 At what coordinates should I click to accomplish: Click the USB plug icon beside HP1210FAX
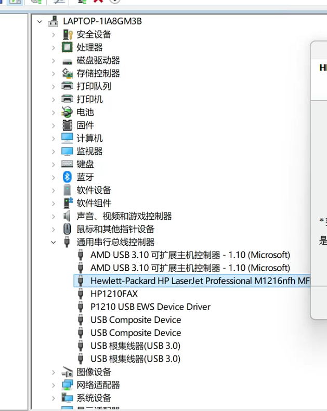(x=81, y=294)
